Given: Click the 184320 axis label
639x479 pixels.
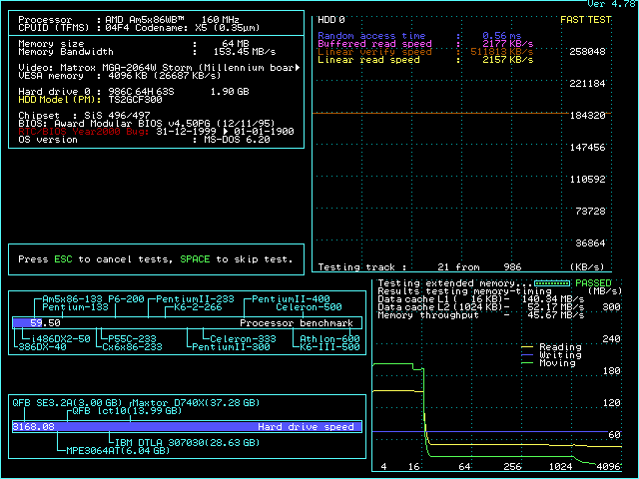Looking at the screenshot, I should 587,116.
